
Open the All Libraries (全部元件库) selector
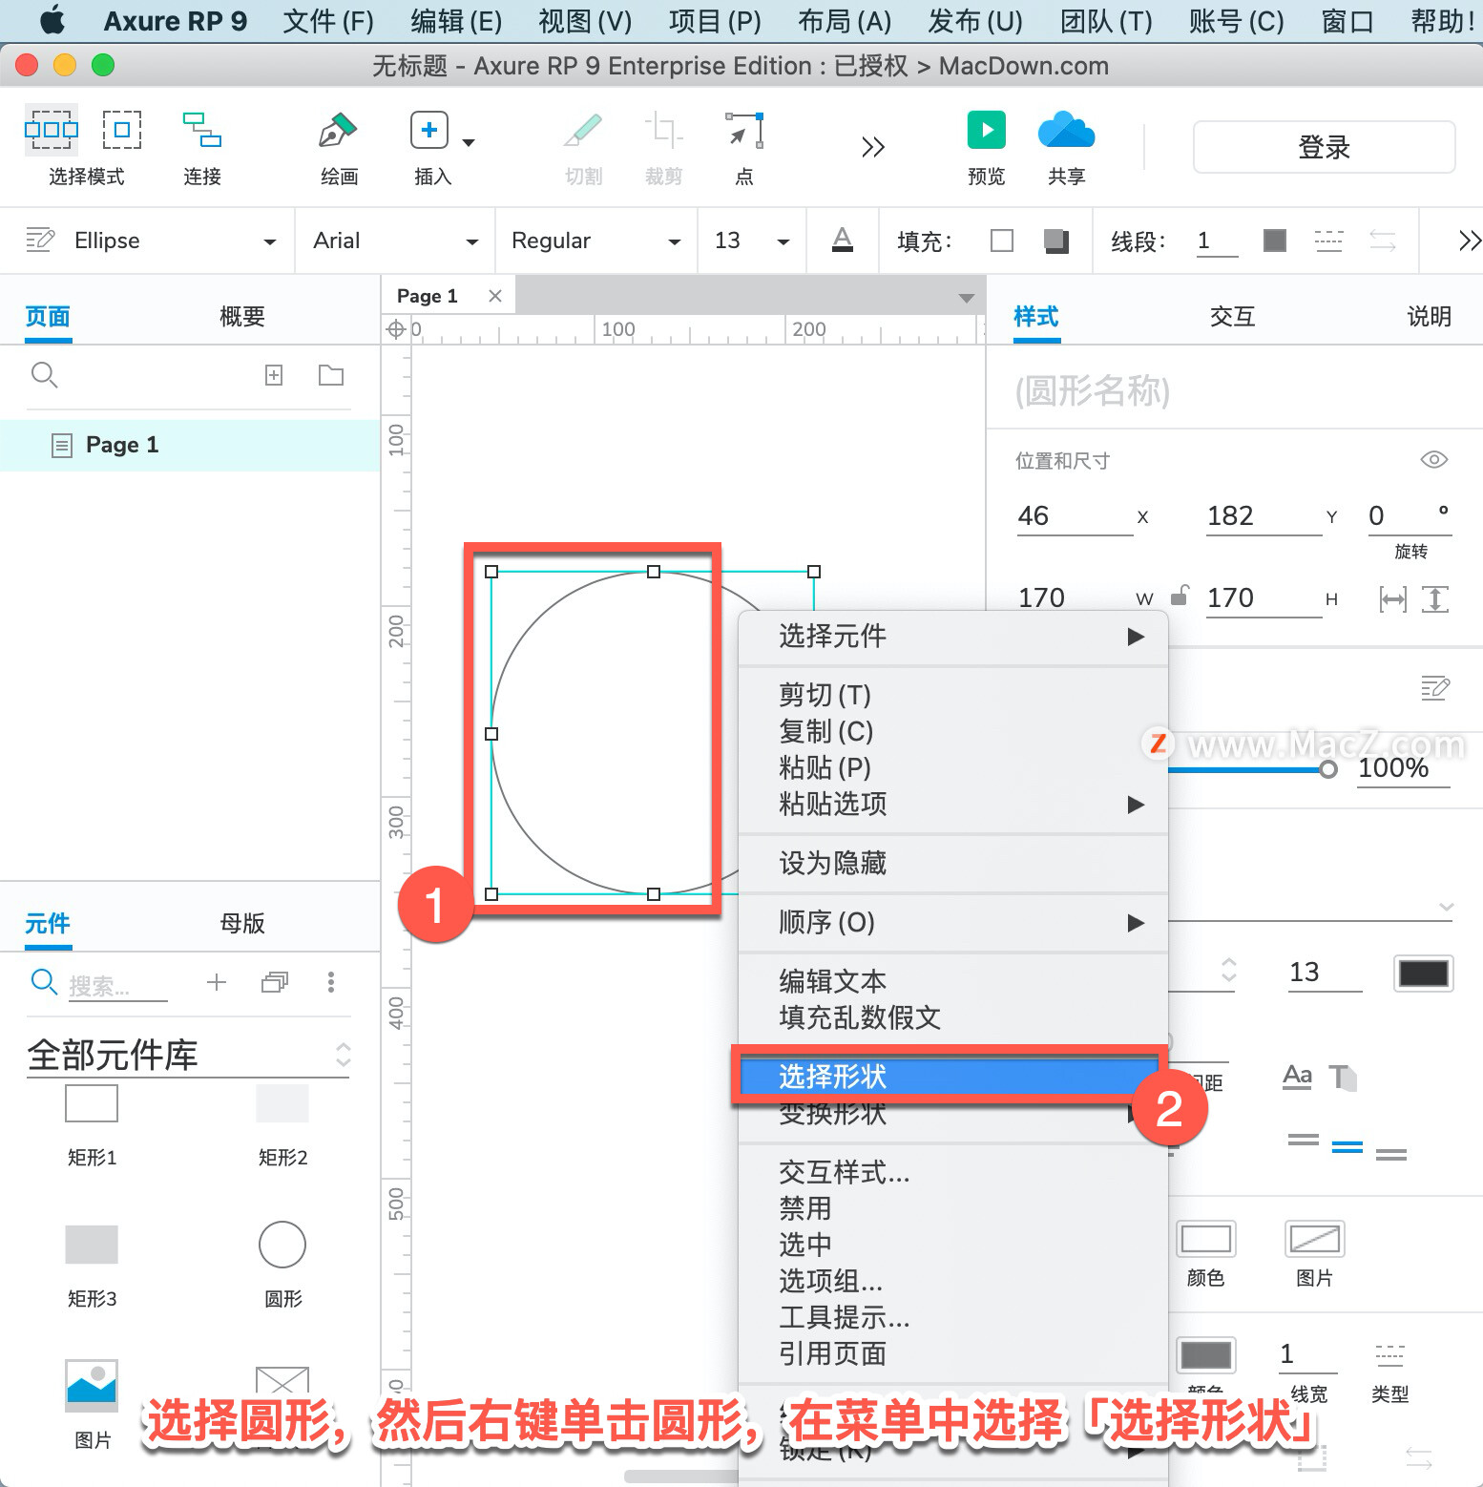coord(188,1055)
